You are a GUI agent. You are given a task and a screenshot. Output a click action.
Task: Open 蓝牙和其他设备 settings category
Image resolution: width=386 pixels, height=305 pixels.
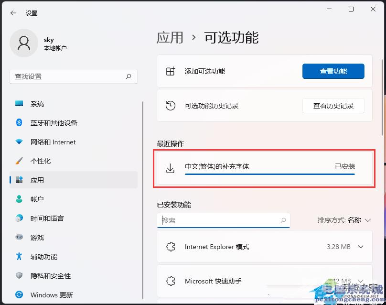coord(74,123)
